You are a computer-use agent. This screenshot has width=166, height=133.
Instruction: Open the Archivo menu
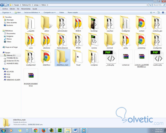tap(5, 9)
